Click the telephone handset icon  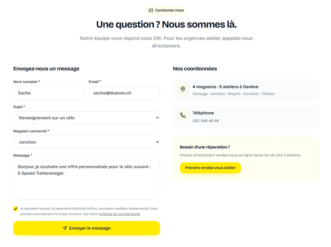coord(183,115)
